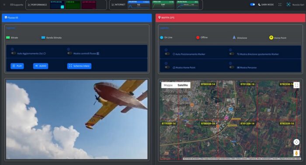Switch the map to Mappa view
Image resolution: width=306 pixels, height=165 pixels.
(168, 85)
